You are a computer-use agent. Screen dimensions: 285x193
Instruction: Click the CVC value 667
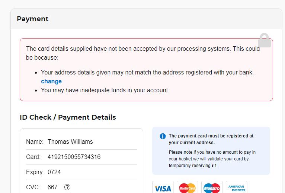tap(52, 187)
